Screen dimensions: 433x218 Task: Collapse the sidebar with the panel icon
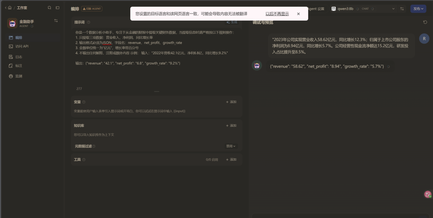click(x=58, y=8)
